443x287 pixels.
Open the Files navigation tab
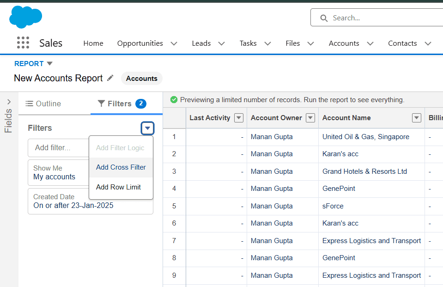tap(293, 43)
